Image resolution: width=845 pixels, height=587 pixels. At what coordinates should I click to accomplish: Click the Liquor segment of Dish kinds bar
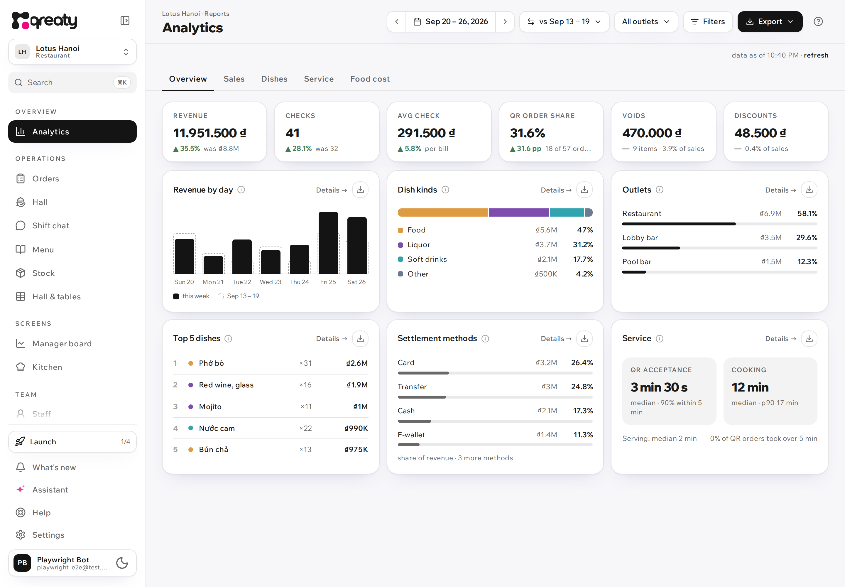pos(518,212)
